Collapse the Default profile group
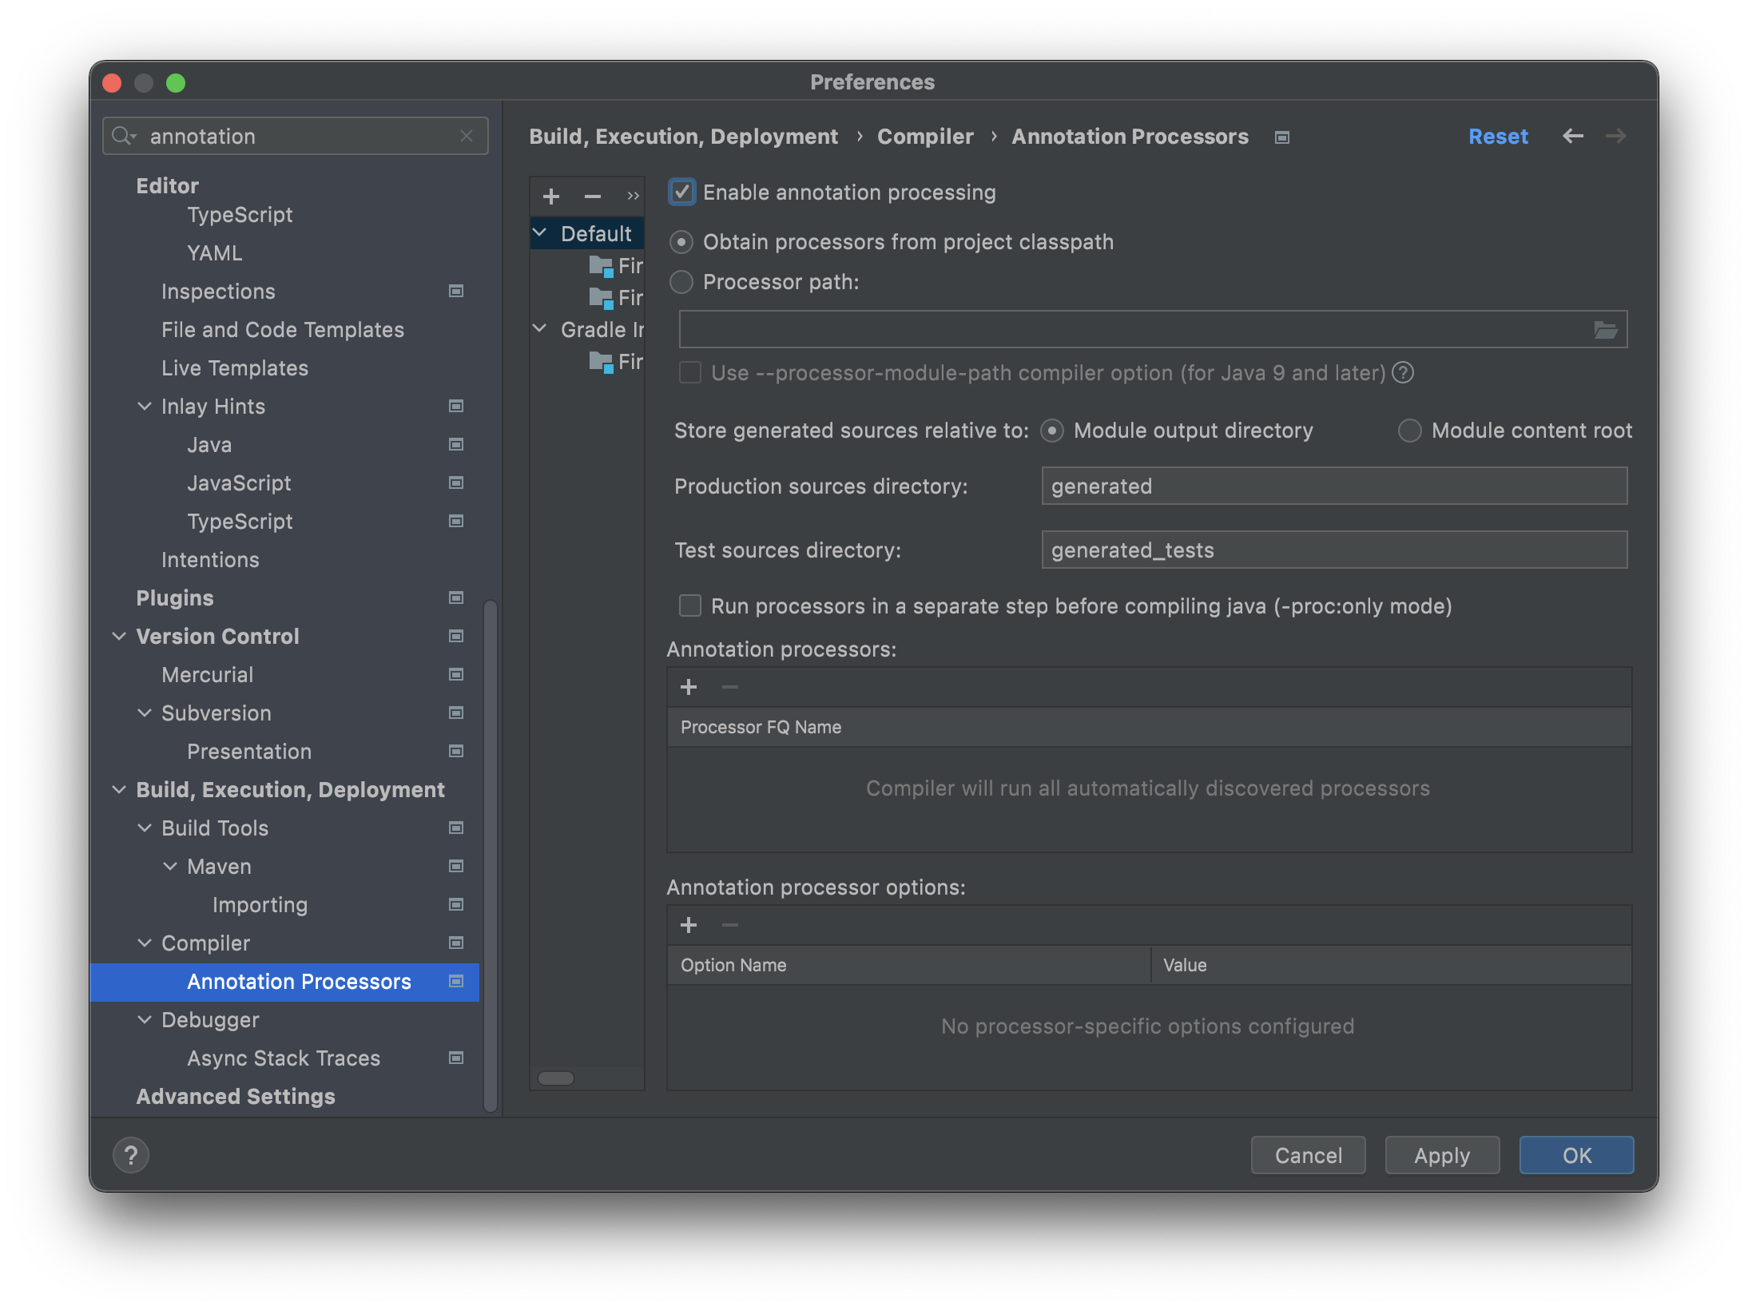This screenshot has height=1310, width=1748. (538, 232)
